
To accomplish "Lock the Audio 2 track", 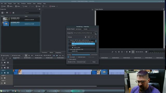I will (2, 83).
